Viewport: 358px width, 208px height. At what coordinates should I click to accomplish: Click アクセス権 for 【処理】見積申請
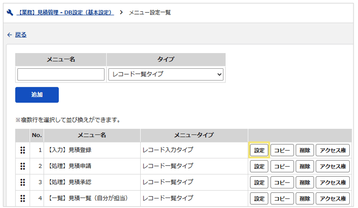pyautogui.click(x=332, y=167)
